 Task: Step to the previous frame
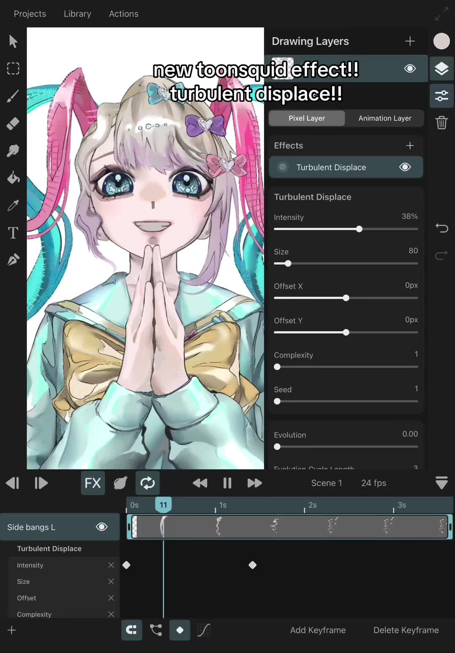tap(13, 483)
